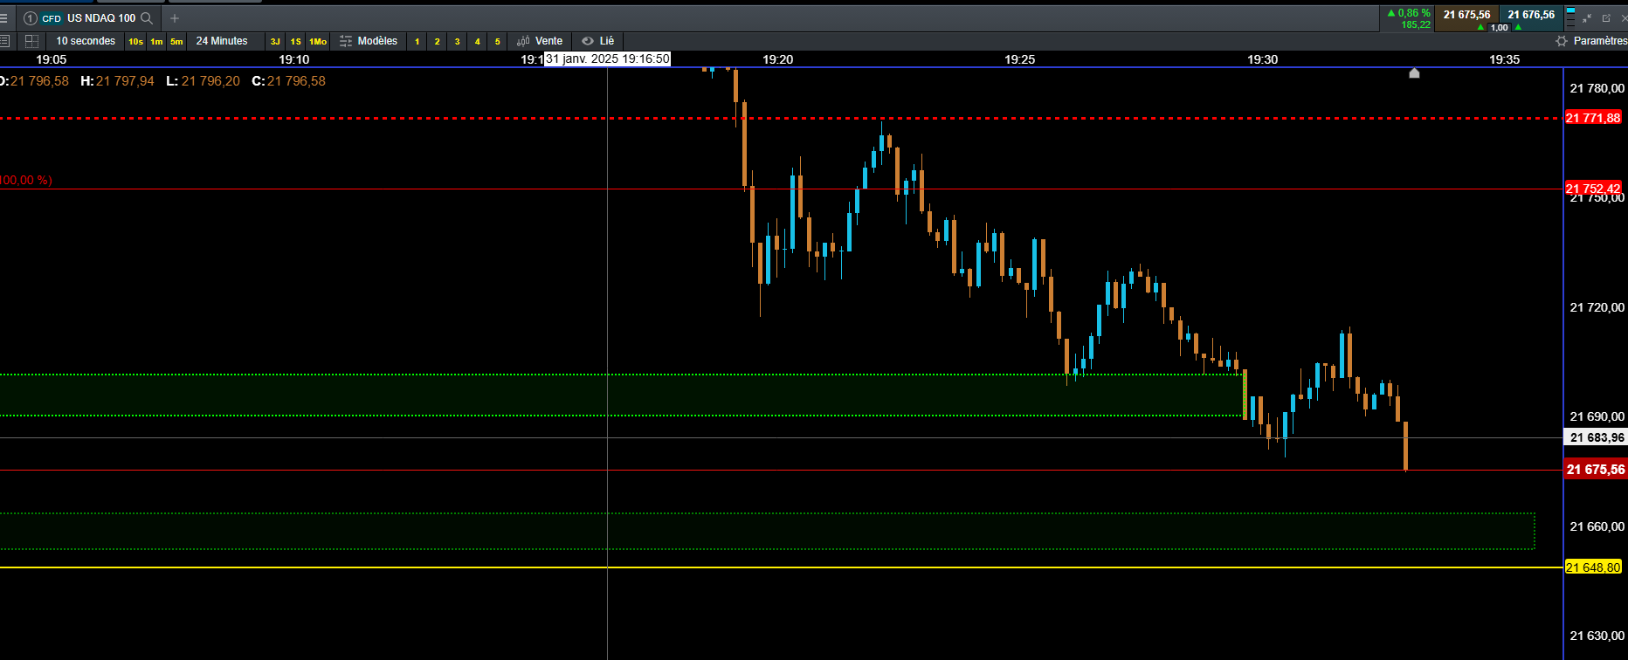
Task: Open the Paramètres gear settings
Action: click(1562, 41)
